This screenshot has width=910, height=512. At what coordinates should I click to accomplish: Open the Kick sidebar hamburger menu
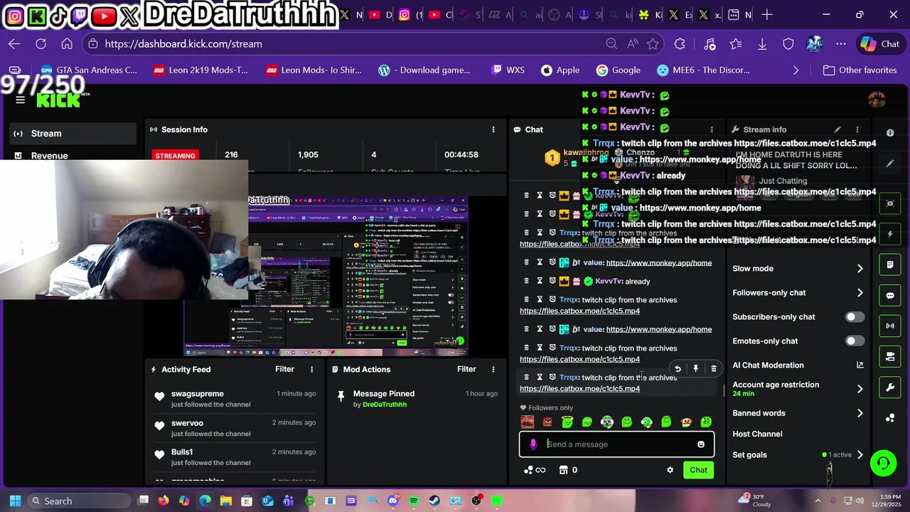[20, 100]
